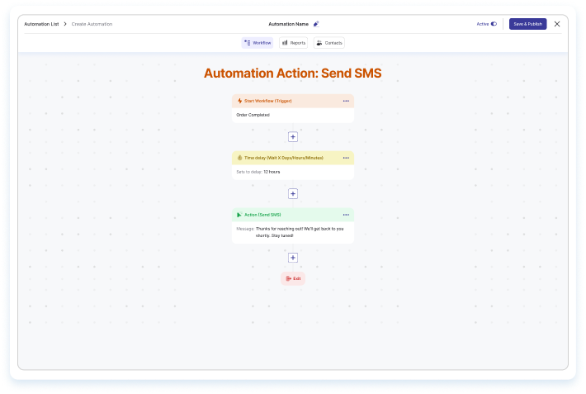Viewport: 586px width, 394px height.
Task: Click the pencil icon beside Automation Name
Action: pyautogui.click(x=316, y=24)
